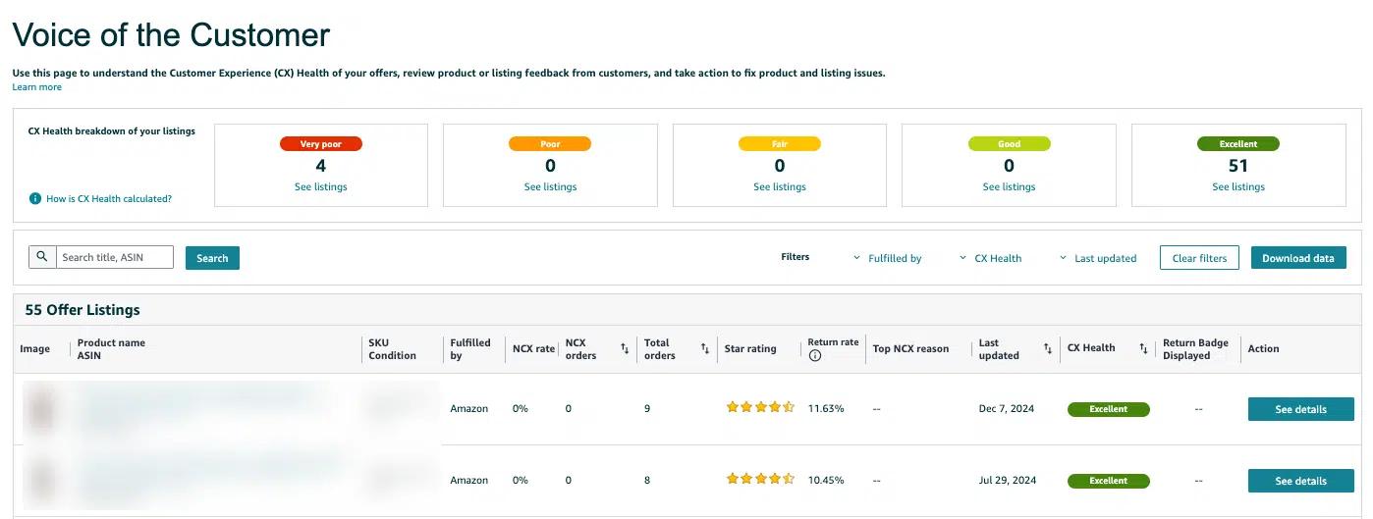Click product thumbnail in the 9 orders row

click(x=41, y=409)
